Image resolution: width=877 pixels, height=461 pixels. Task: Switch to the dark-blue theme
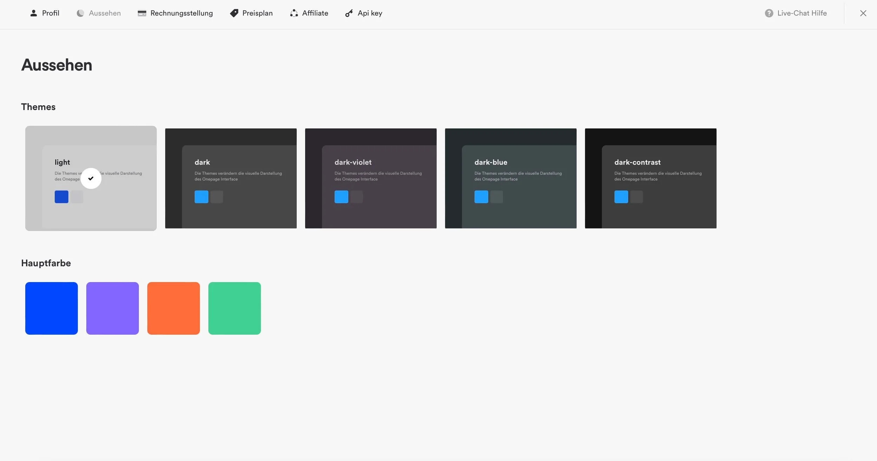[x=511, y=178]
